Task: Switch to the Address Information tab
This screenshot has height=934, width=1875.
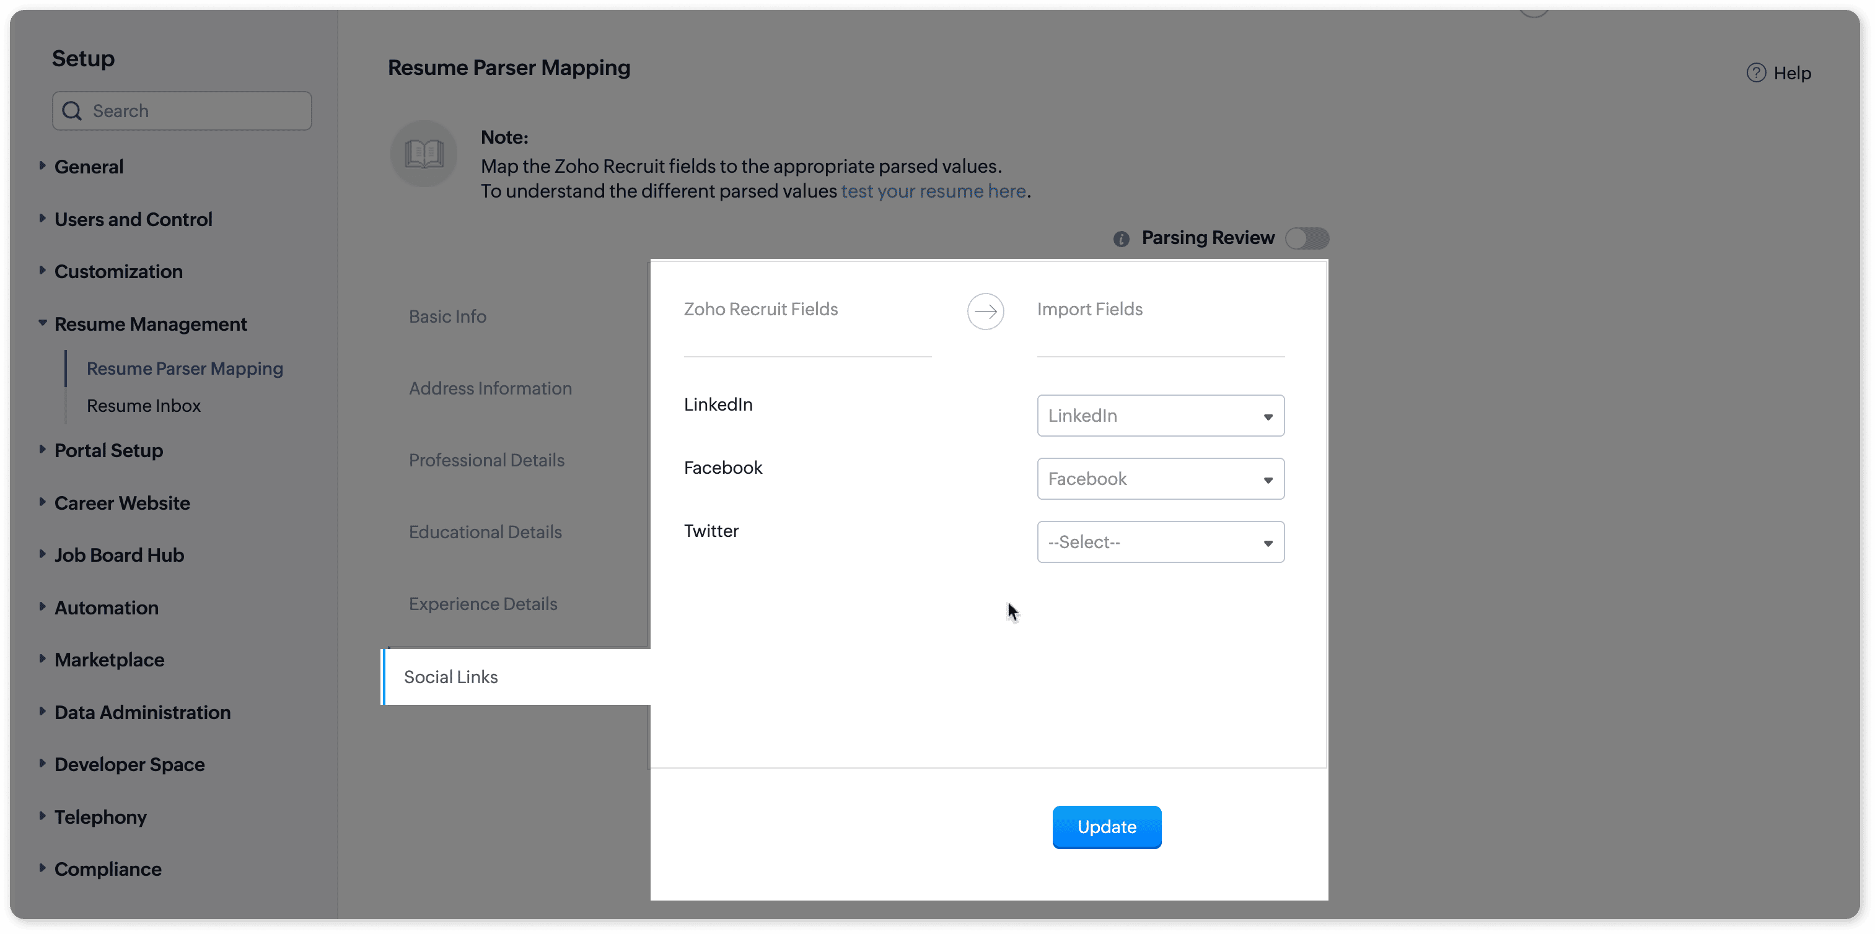Action: [490, 388]
